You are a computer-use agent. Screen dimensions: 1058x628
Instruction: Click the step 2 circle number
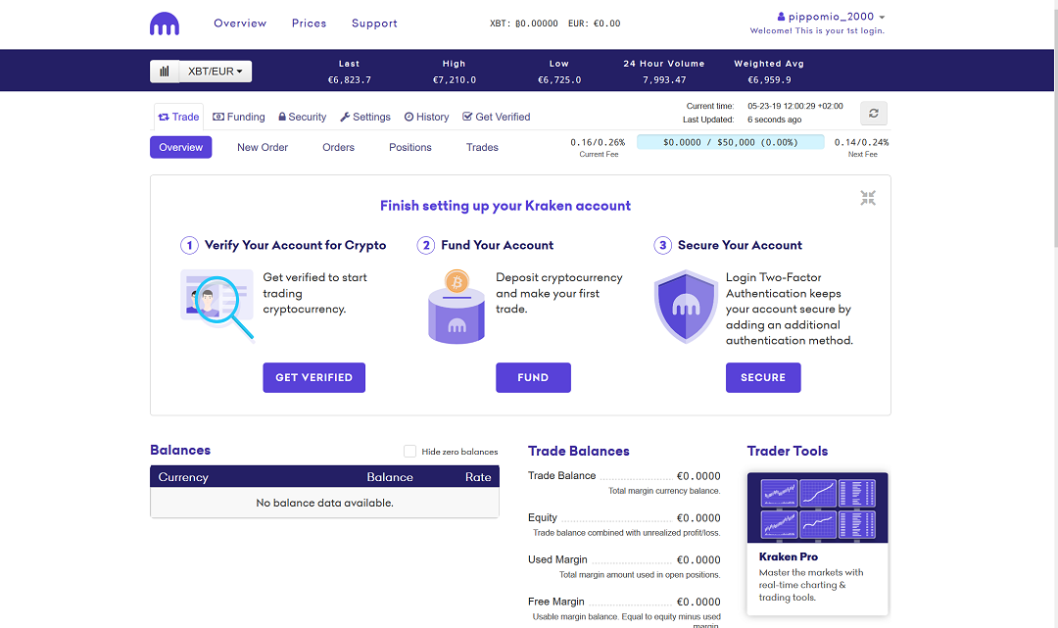[x=426, y=246]
